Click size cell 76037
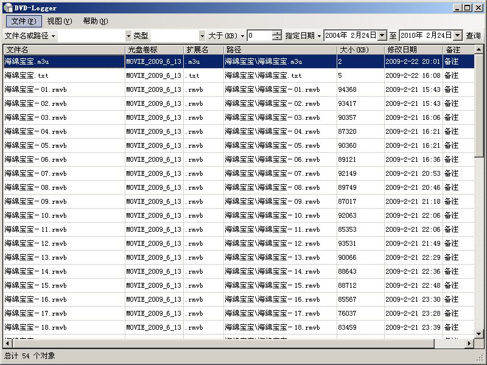 [360, 313]
